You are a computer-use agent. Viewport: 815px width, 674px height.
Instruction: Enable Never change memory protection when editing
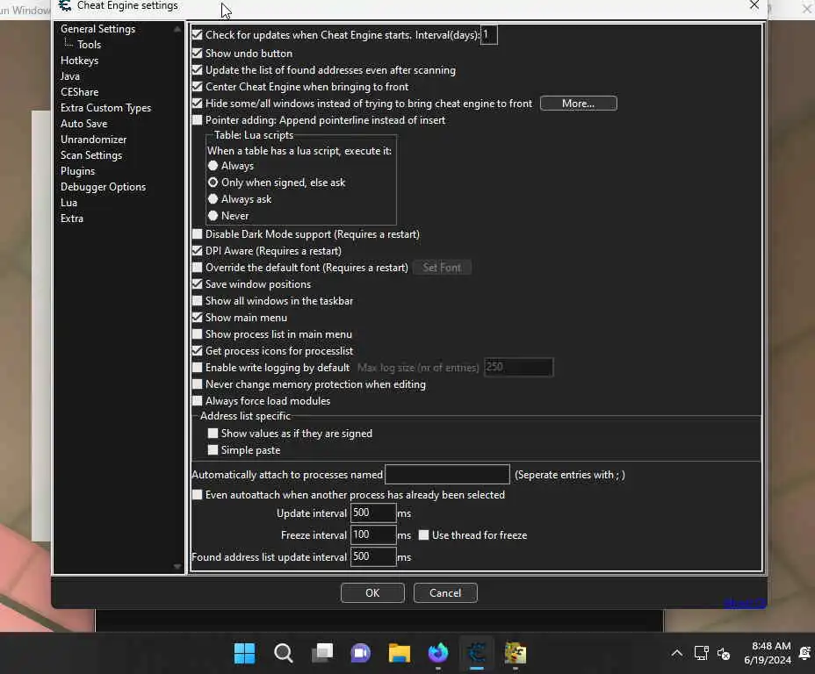197,384
